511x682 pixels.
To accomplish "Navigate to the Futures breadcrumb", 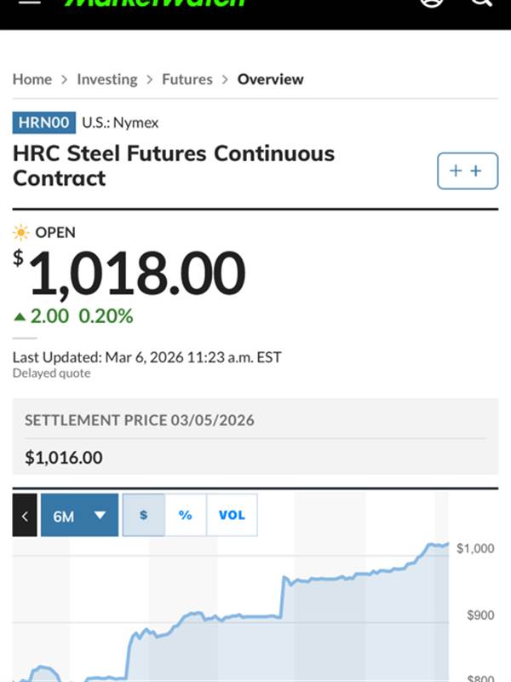I will pyautogui.click(x=187, y=79).
